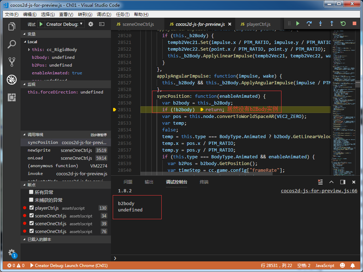
Task: Stop the debugging session
Action: tap(354, 23)
